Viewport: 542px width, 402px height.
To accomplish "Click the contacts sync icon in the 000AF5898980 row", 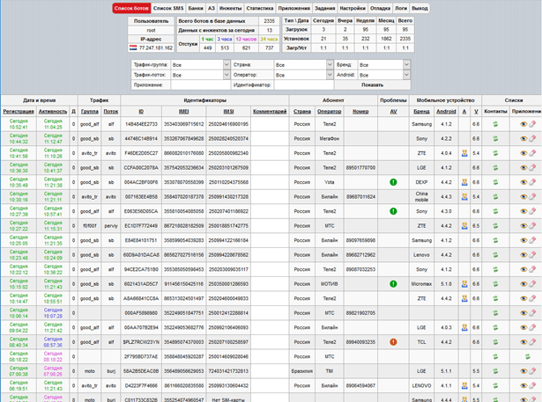I will [495, 313].
